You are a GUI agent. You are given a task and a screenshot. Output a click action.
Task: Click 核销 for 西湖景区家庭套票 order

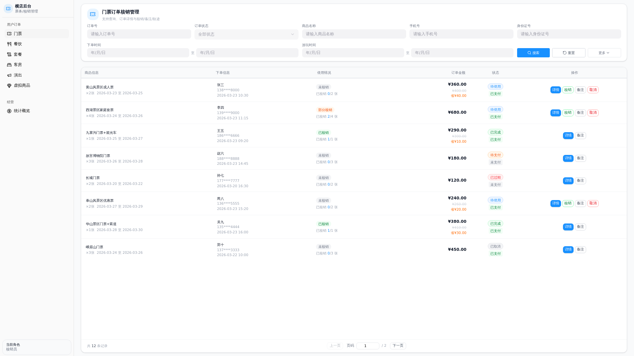(x=568, y=113)
